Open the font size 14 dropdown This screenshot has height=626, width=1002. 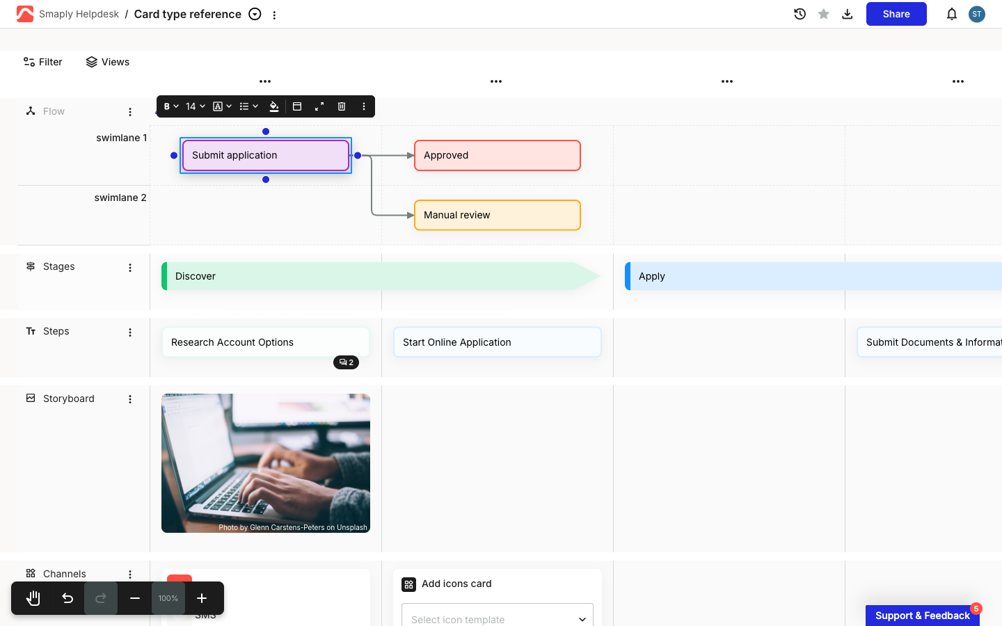(196, 106)
